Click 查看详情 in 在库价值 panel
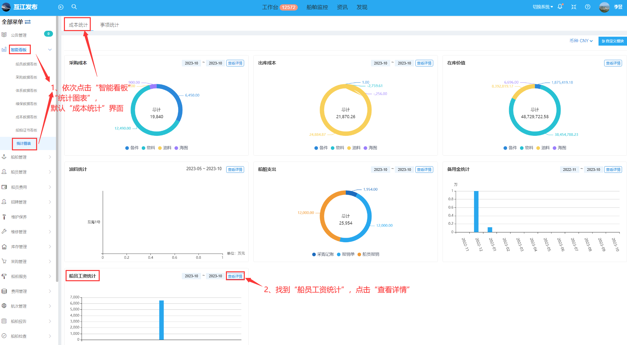This screenshot has height=345, width=627. click(613, 63)
